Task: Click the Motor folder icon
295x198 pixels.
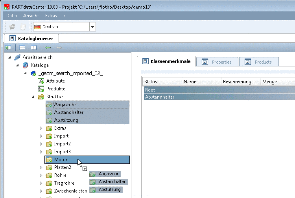Action: point(49,159)
